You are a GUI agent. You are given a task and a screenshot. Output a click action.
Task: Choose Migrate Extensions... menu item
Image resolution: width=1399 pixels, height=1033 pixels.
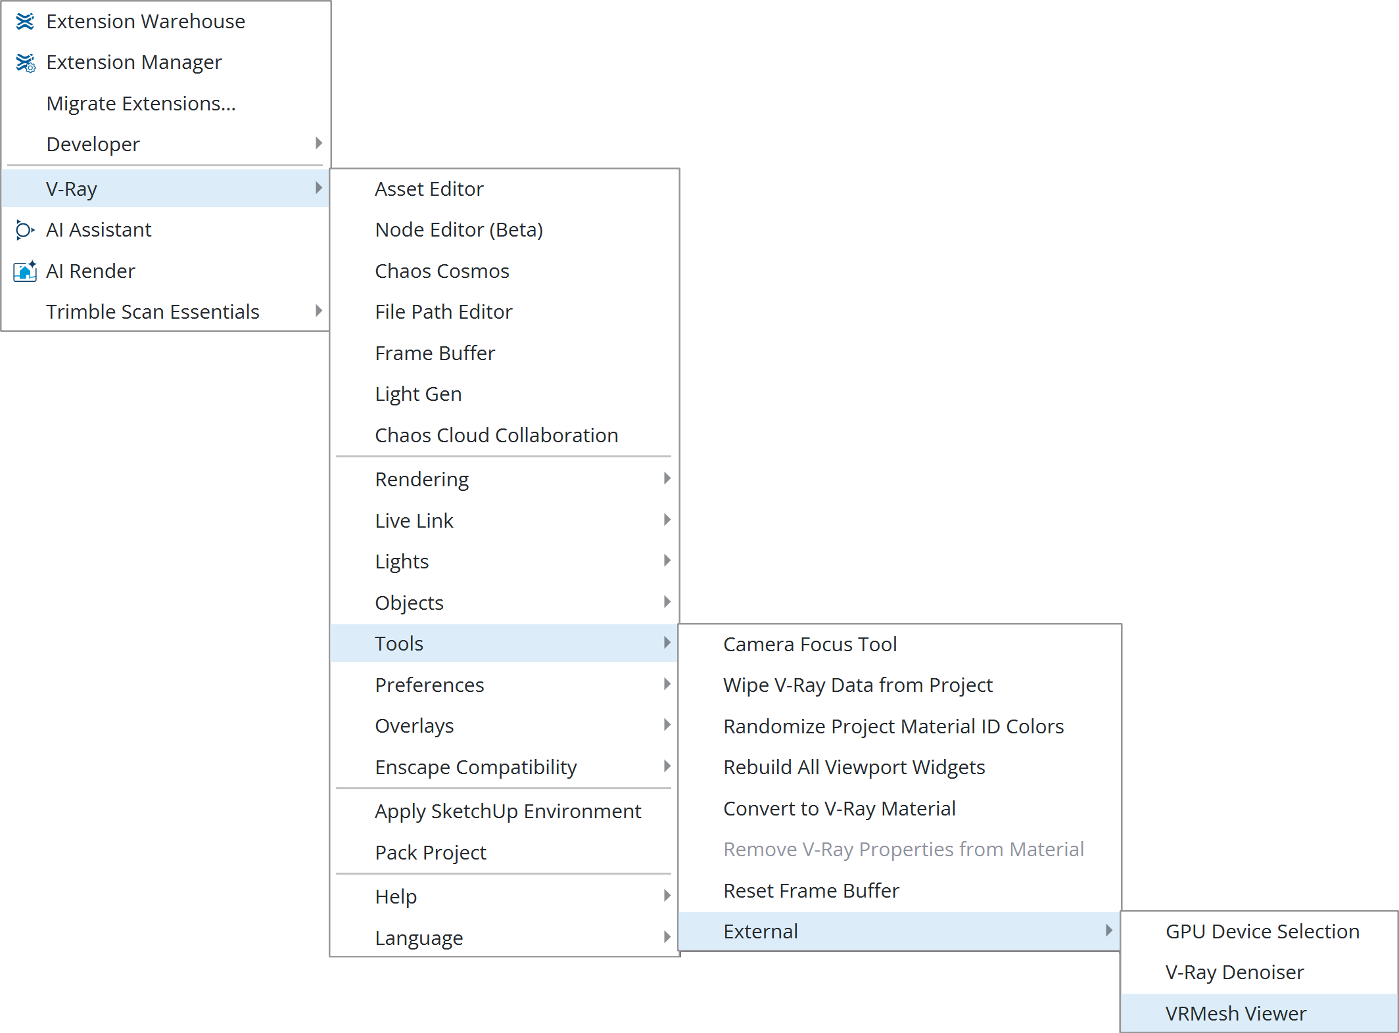166,104
